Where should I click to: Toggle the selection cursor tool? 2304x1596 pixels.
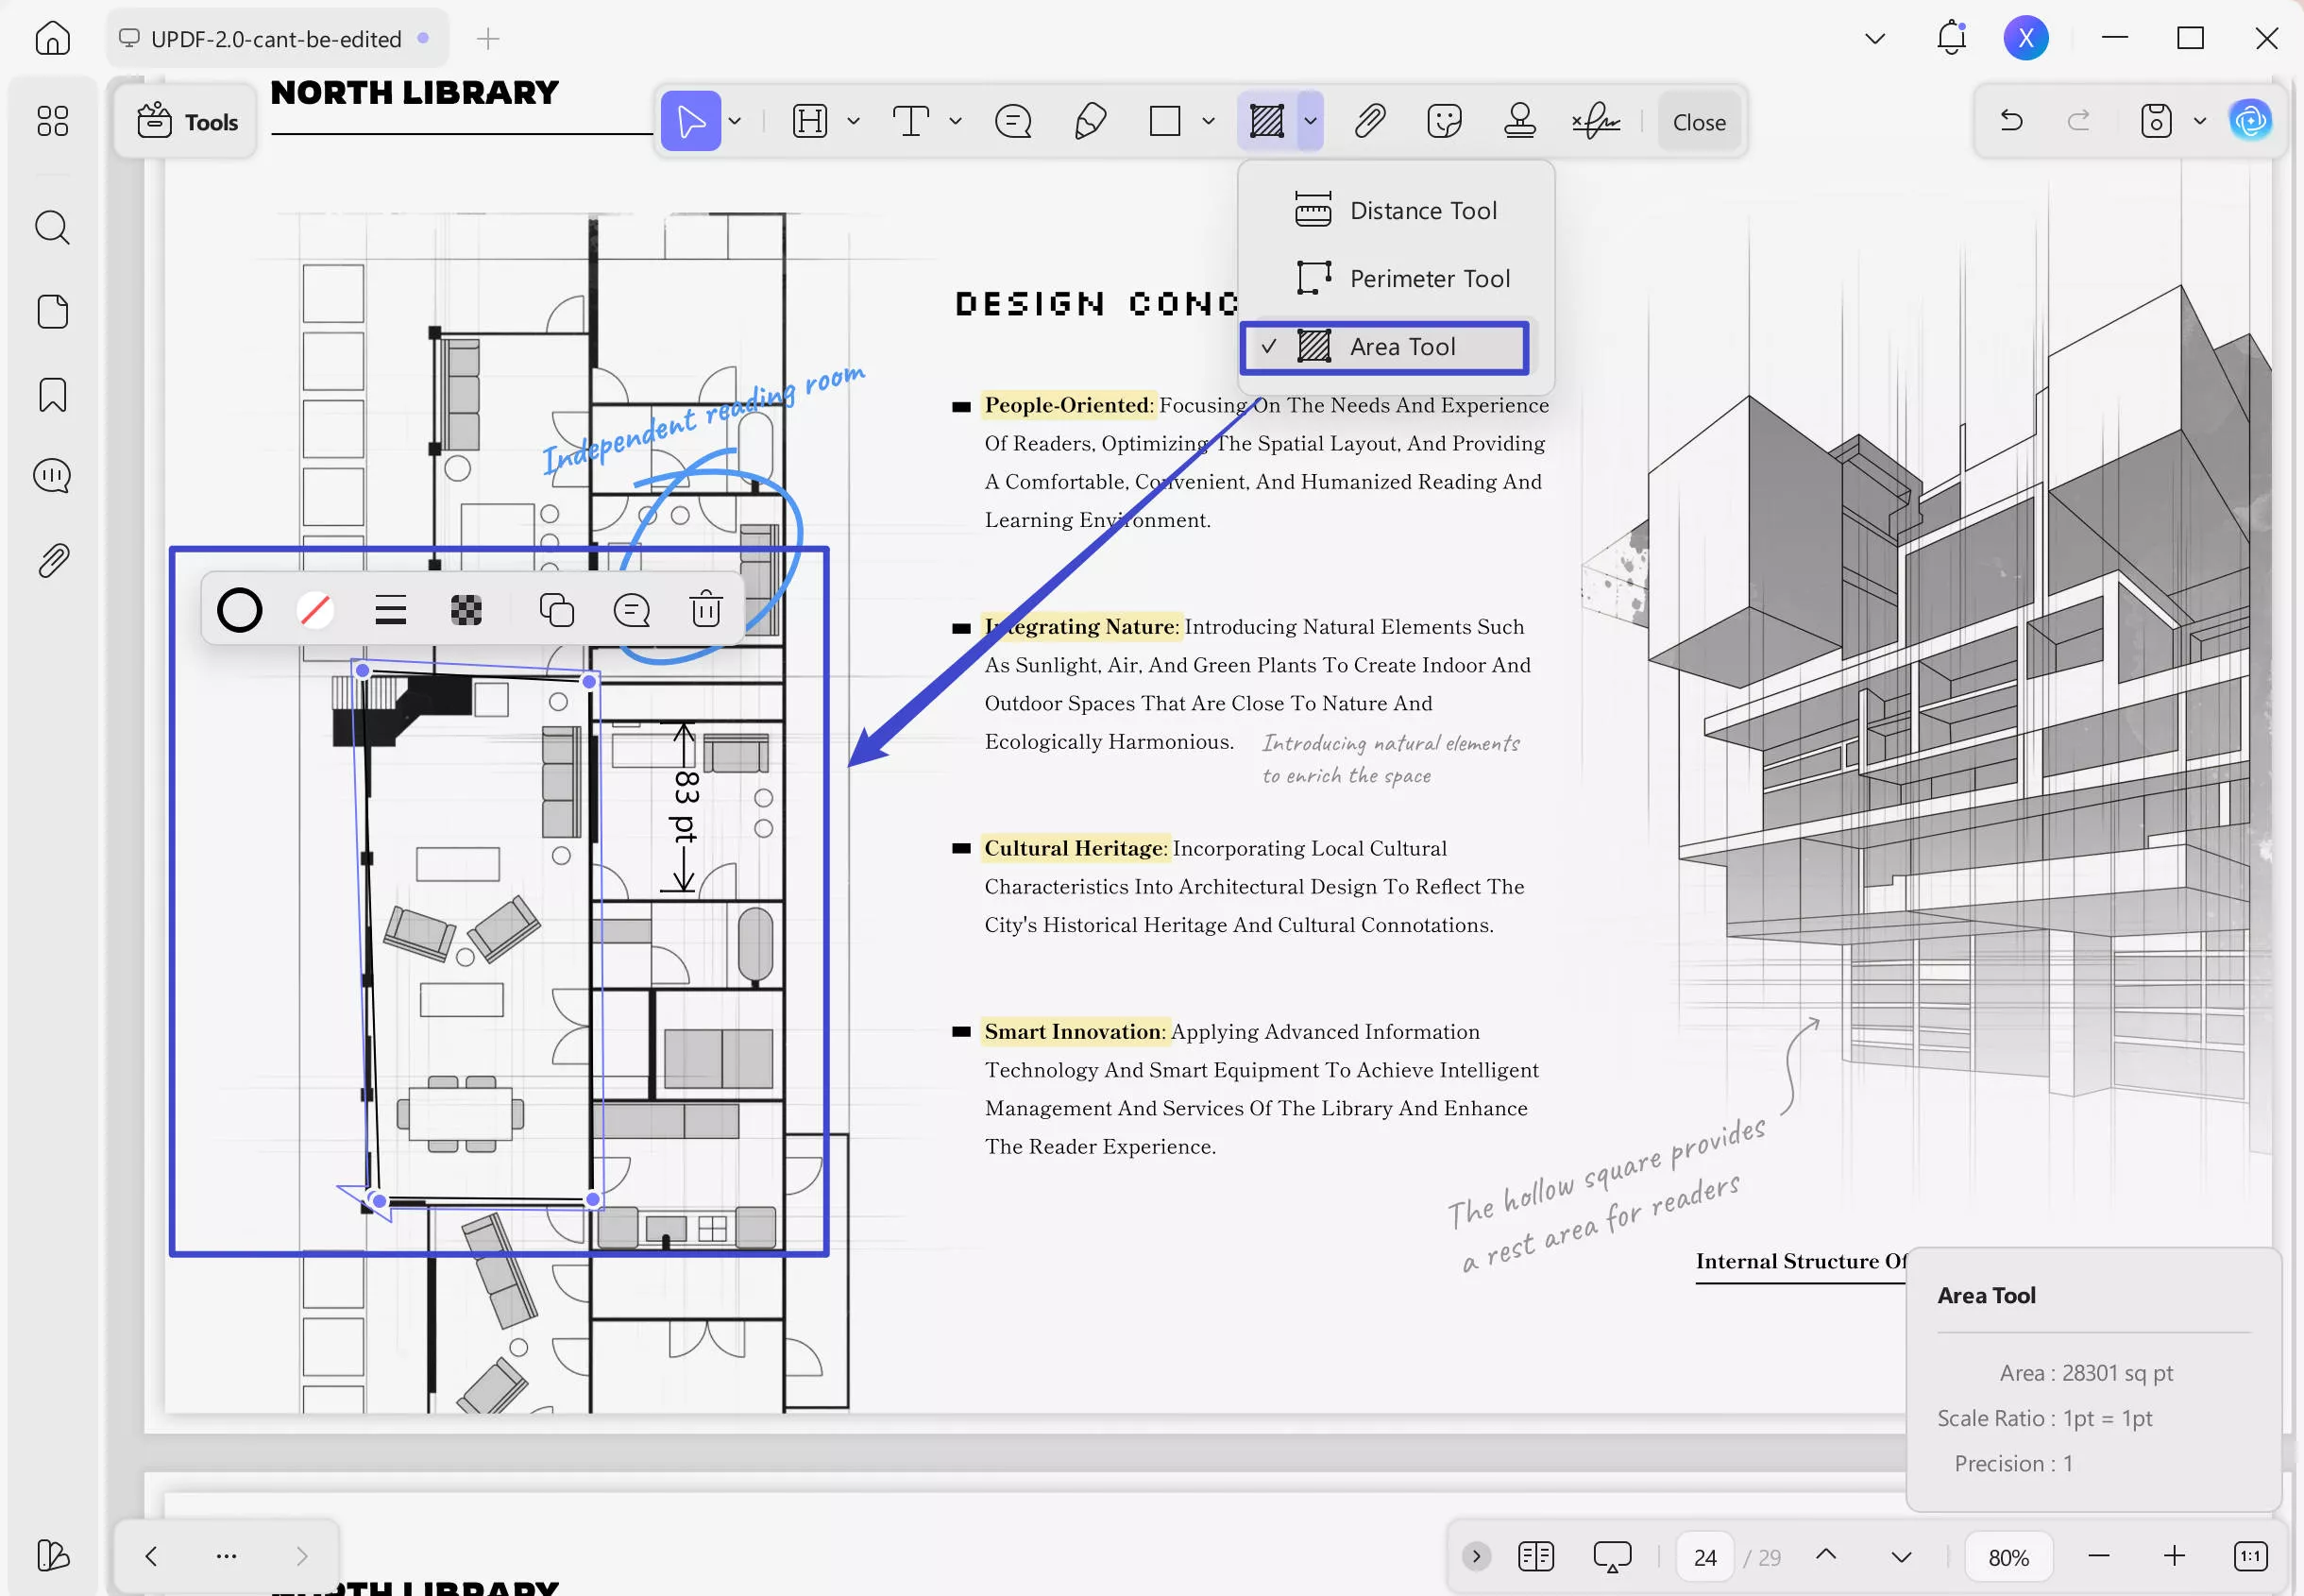690,121
